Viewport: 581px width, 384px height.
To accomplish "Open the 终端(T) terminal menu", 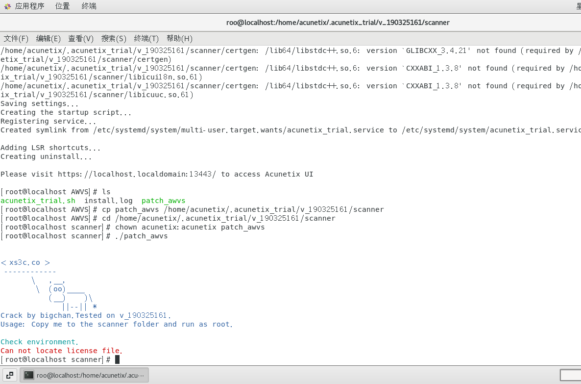I will [146, 39].
